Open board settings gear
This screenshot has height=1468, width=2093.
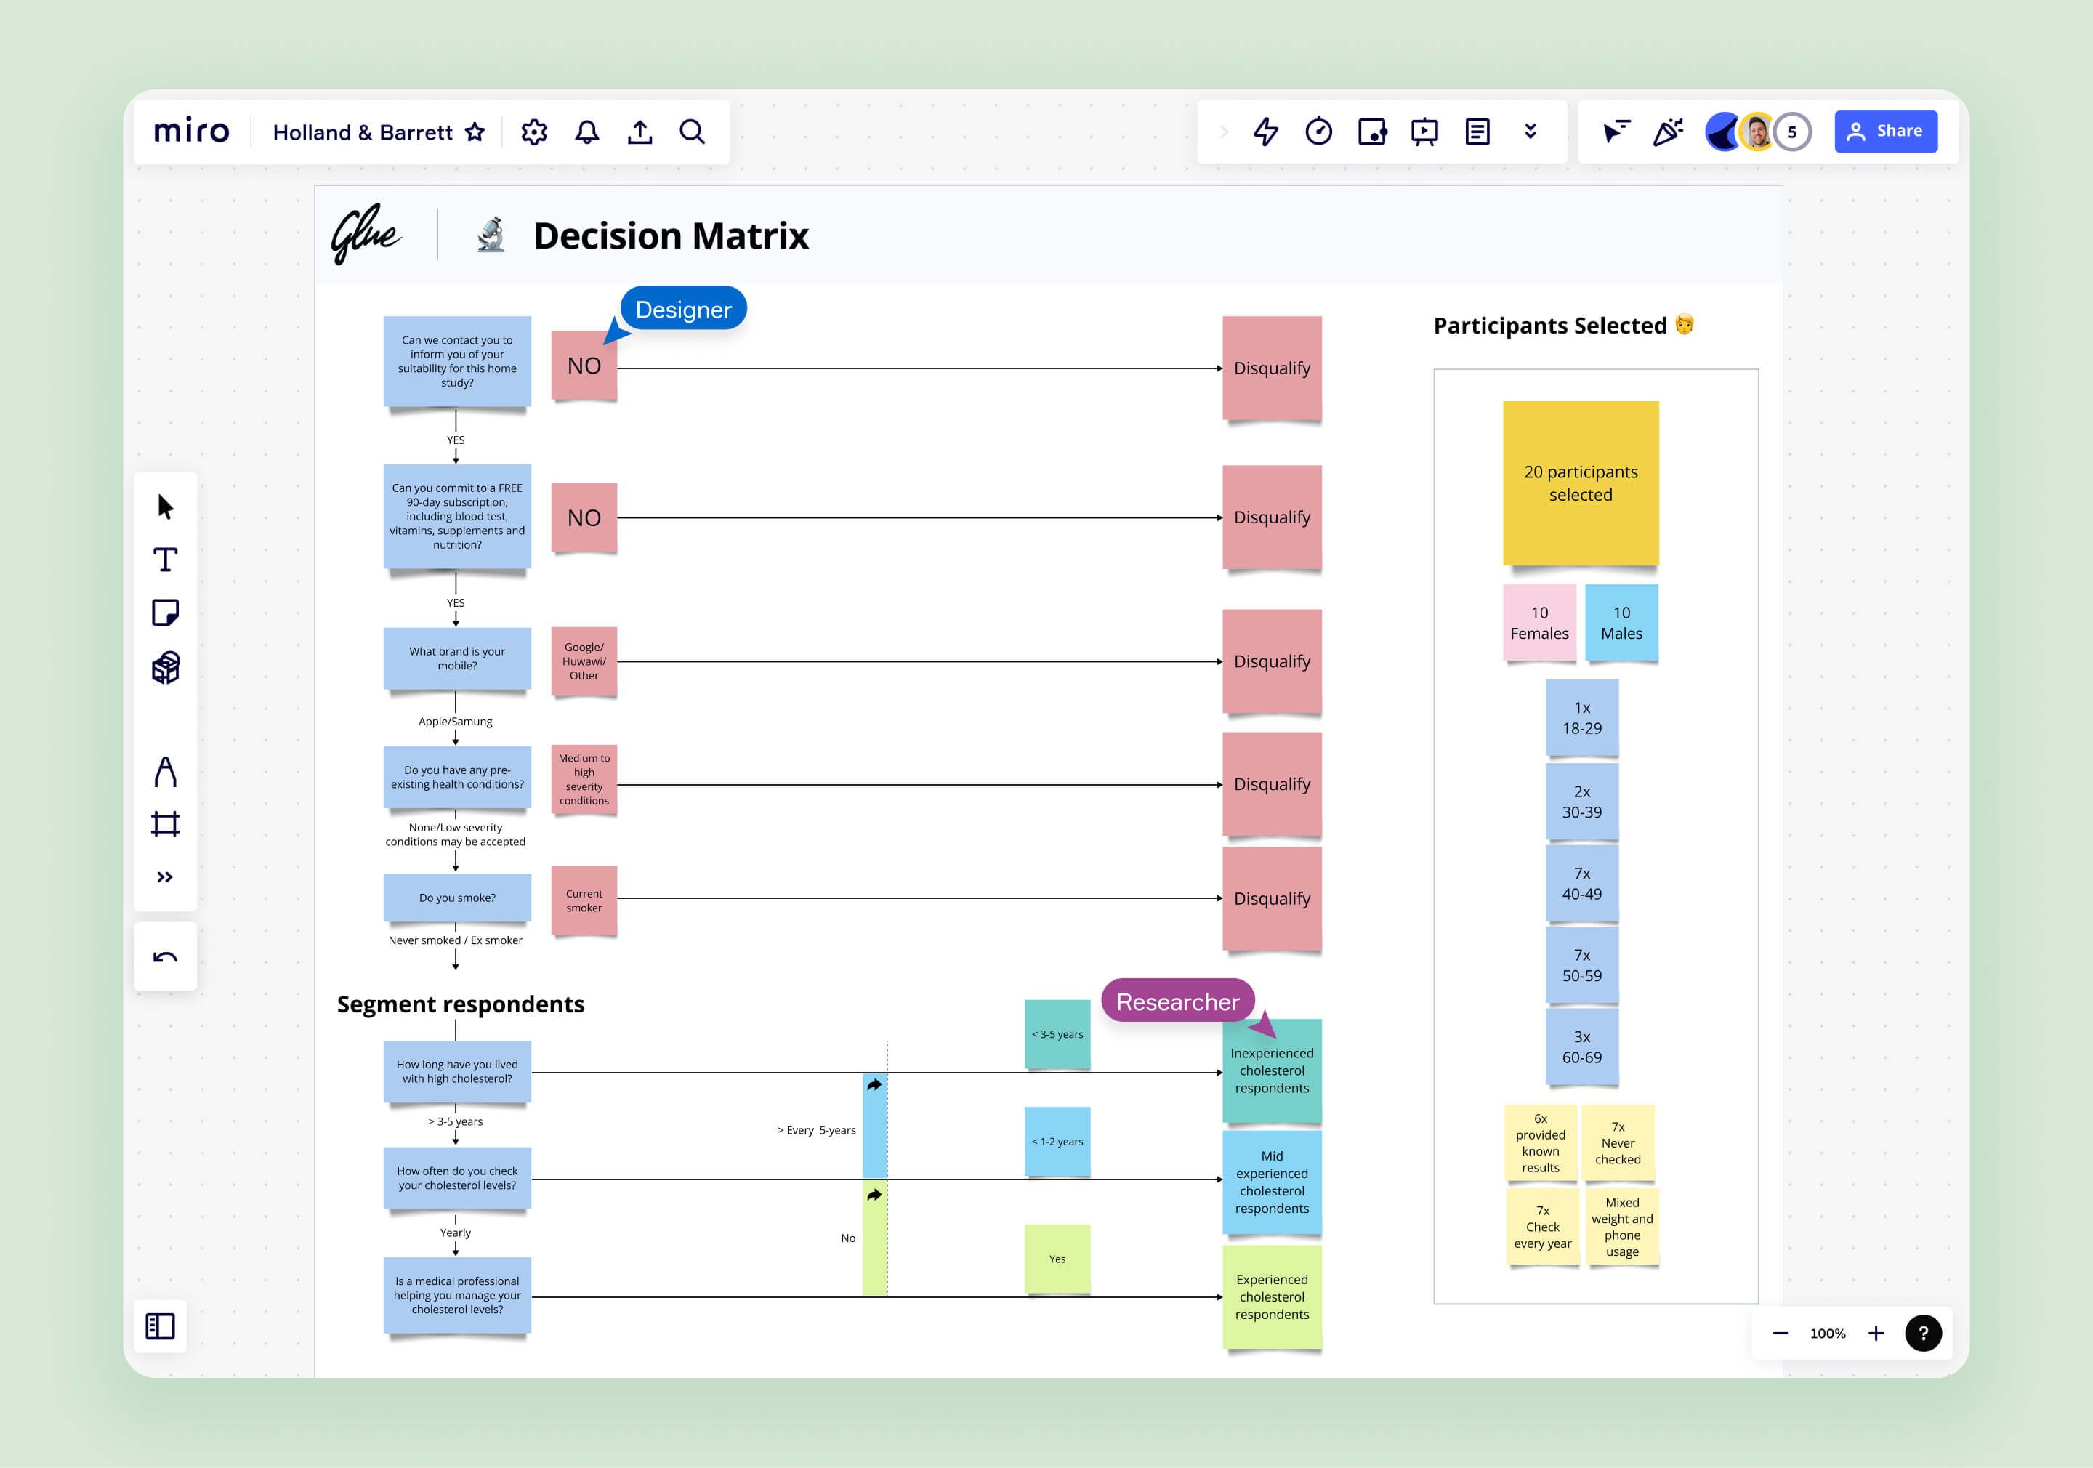coord(534,132)
